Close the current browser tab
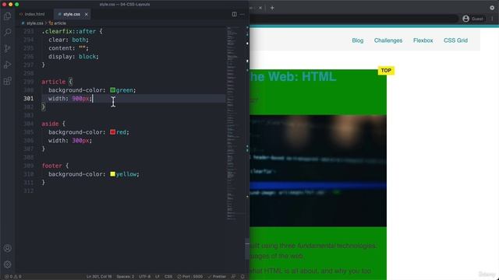 [260, 8]
